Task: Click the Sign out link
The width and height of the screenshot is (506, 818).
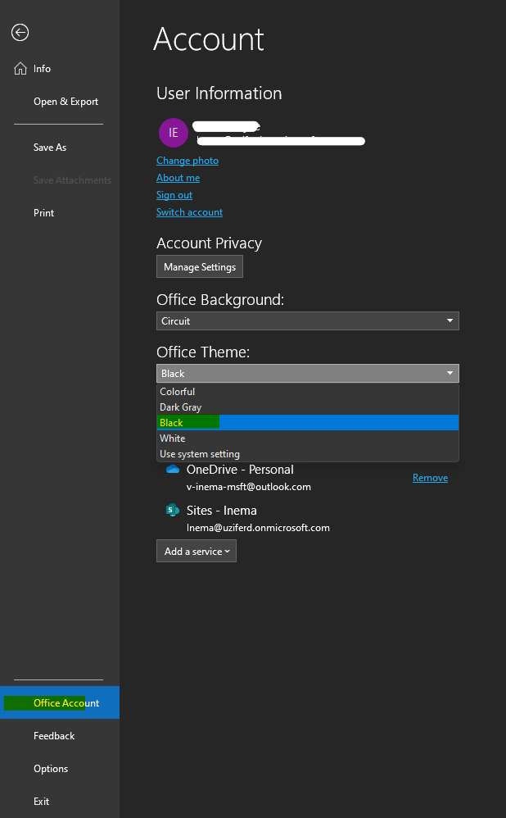Action: pos(174,195)
